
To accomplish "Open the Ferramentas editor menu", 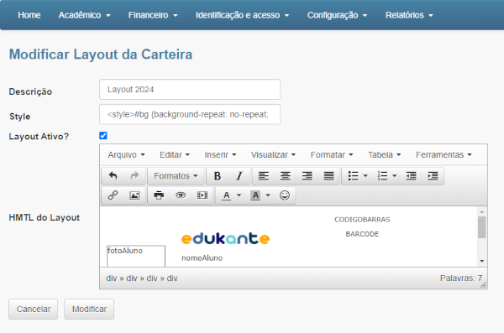I will coord(444,155).
